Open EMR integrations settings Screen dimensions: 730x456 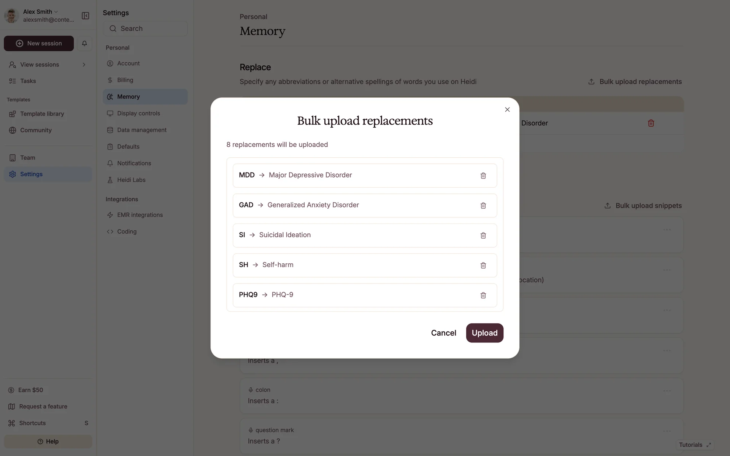click(x=140, y=215)
